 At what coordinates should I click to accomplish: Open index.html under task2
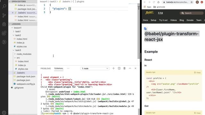tap(23, 39)
